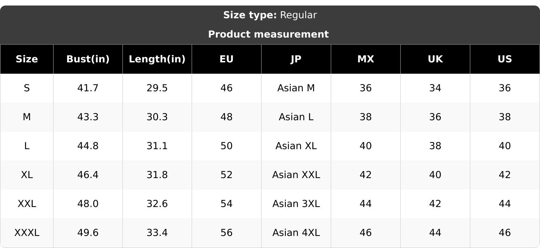This screenshot has height=248, width=540.
Task: Click the Size type: Regular label
Action: coord(270,15)
